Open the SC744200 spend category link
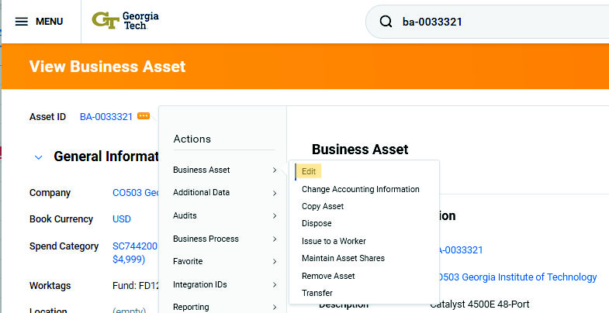This screenshot has width=609, height=313. pos(135,253)
